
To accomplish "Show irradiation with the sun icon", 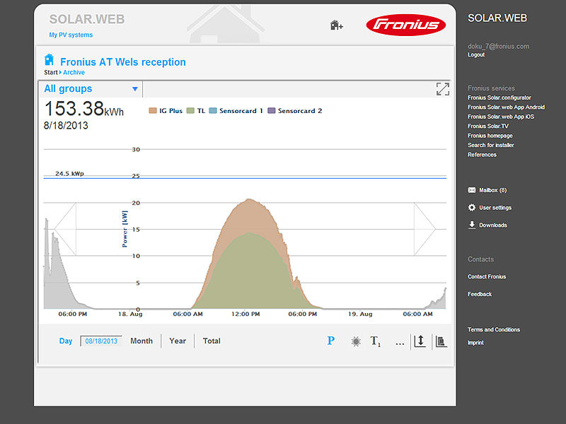I will click(356, 341).
